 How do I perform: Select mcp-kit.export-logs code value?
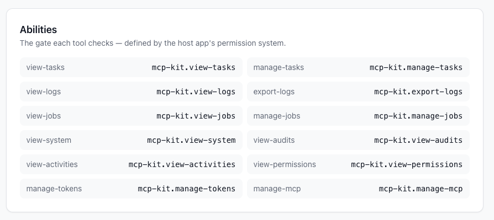click(x=418, y=92)
